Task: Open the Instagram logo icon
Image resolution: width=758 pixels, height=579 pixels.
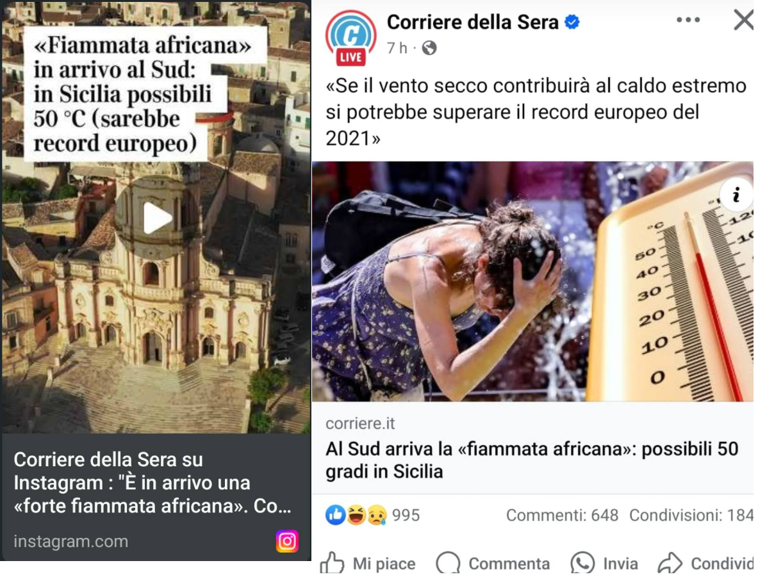Action: click(287, 541)
